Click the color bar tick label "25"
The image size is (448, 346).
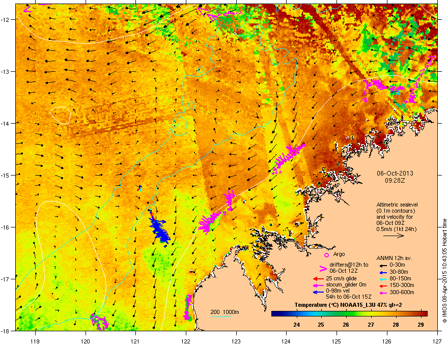pos(321,325)
